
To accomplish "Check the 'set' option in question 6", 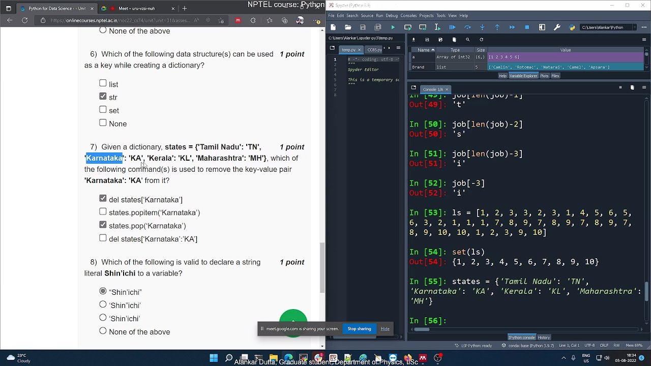I will [103, 109].
